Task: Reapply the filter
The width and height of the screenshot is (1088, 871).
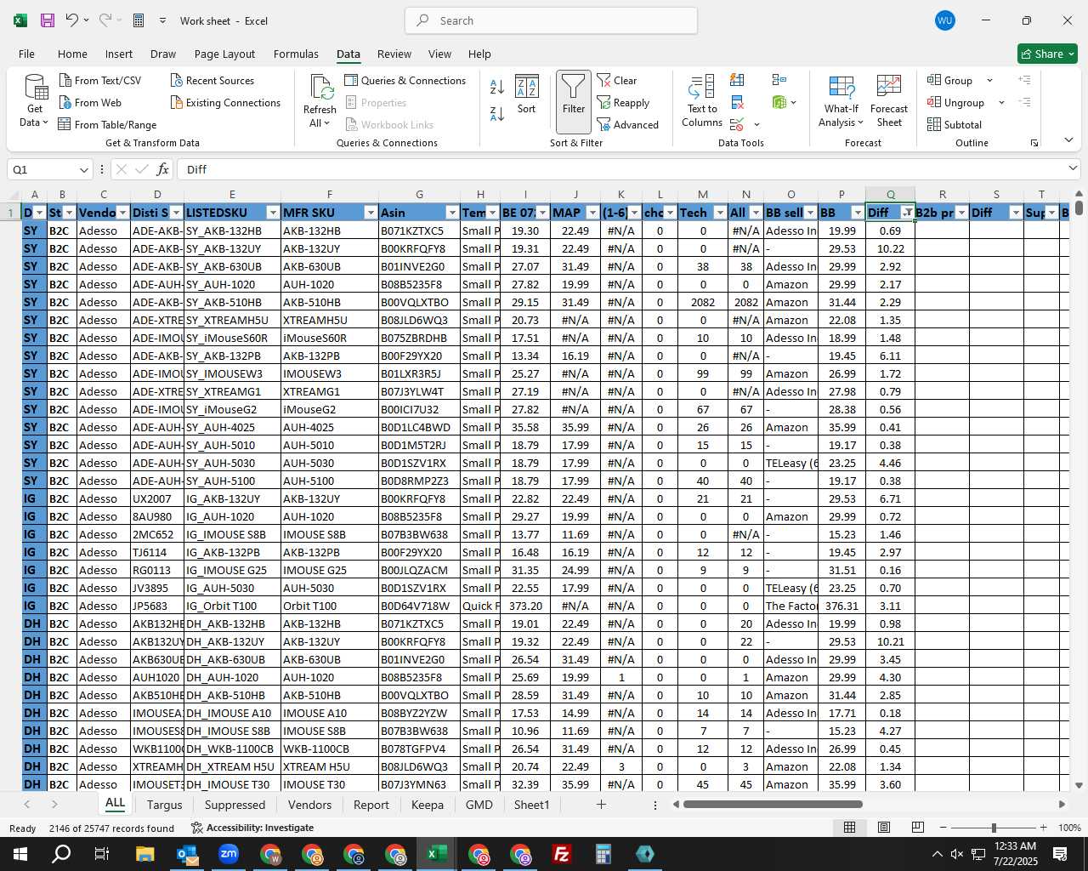Action: [x=623, y=102]
